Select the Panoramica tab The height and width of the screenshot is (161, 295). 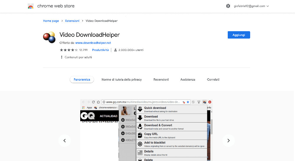82,79
